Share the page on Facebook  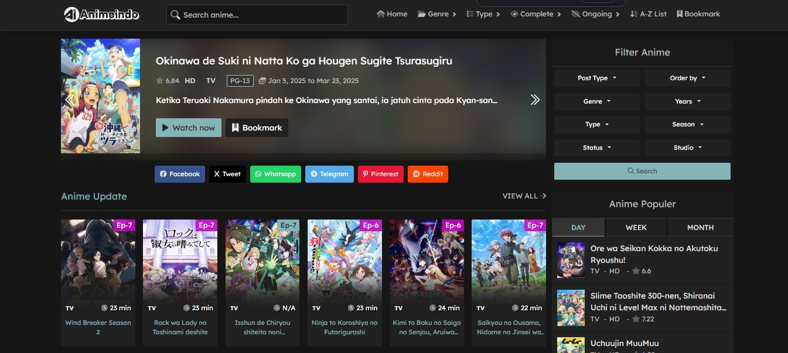coord(180,174)
